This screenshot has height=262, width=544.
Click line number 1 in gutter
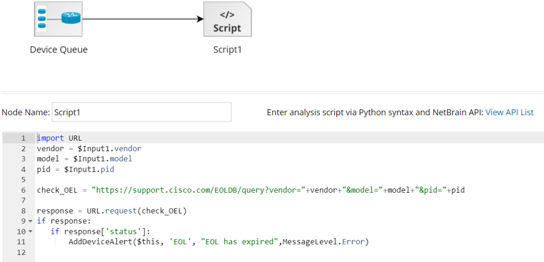point(23,138)
